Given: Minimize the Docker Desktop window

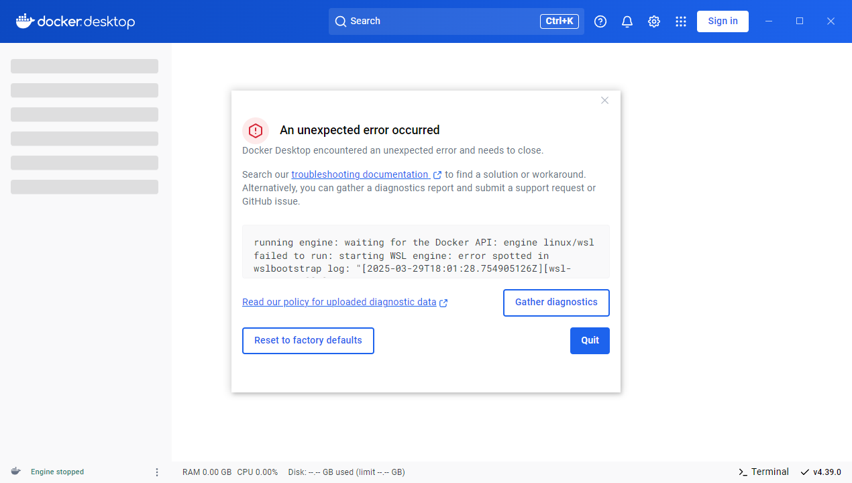Looking at the screenshot, I should point(769,21).
